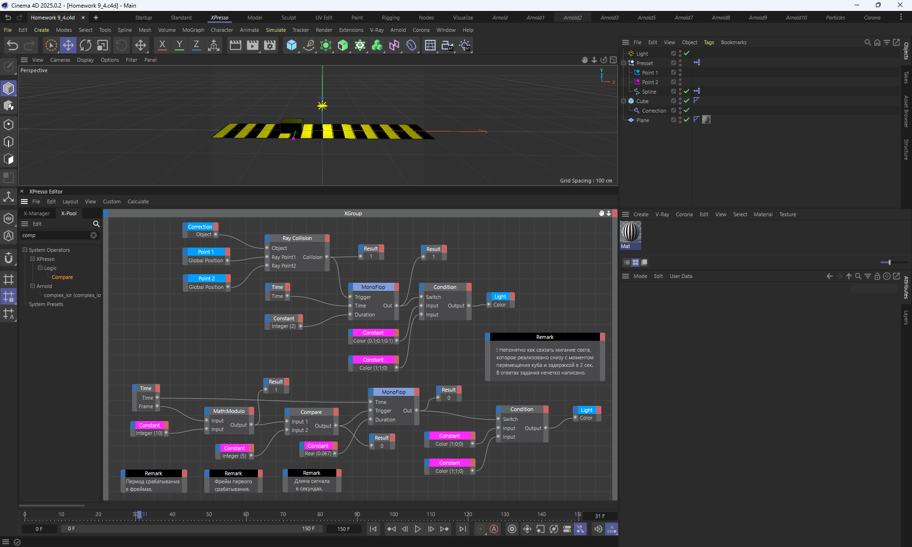Viewport: 912px width, 547px height.
Task: Select the Compare operator in X-Pool
Action: [62, 277]
